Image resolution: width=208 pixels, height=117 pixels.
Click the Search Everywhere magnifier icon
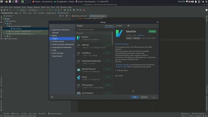[80, 10]
